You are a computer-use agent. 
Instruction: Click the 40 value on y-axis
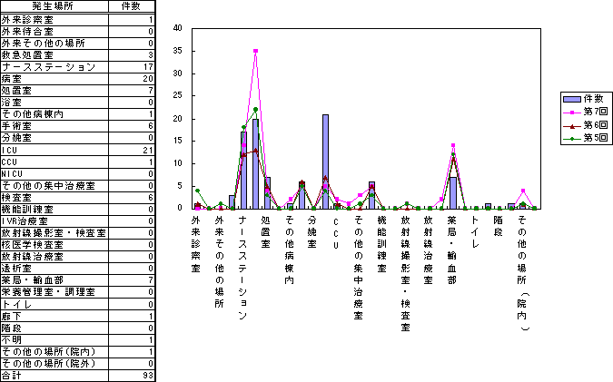[x=179, y=29]
